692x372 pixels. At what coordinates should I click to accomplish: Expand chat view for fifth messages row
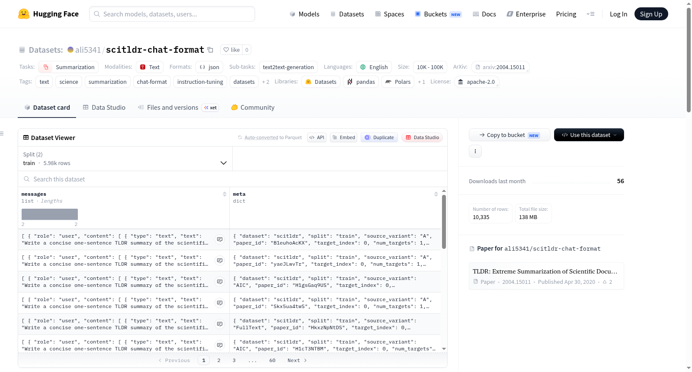pos(220,324)
